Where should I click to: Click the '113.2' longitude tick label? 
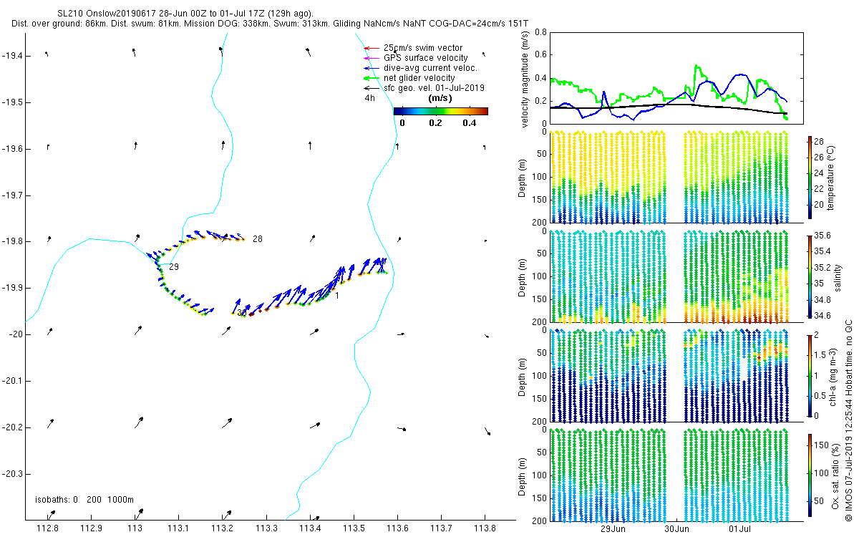(x=223, y=529)
